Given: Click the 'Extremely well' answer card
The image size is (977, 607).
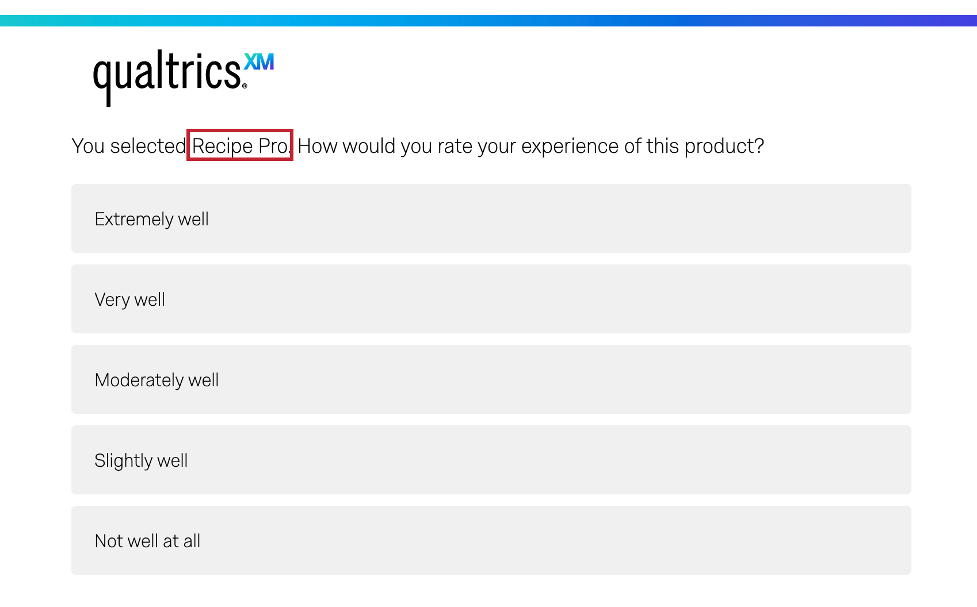Looking at the screenshot, I should pyautogui.click(x=489, y=218).
